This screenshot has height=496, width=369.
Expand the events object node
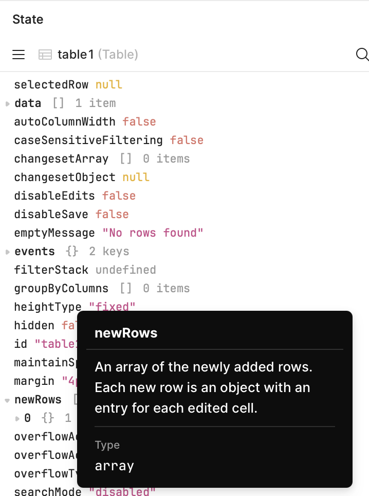point(8,252)
